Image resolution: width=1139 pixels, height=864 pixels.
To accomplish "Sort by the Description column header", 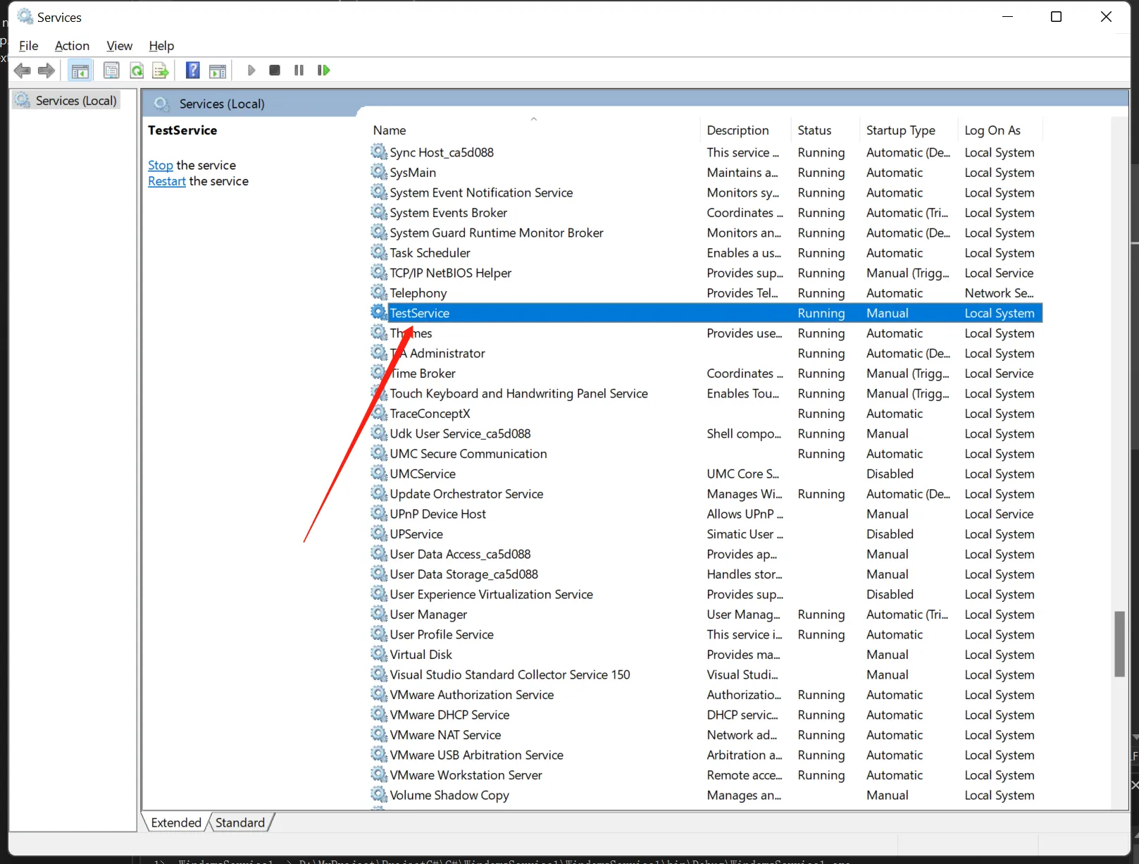I will [x=746, y=130].
